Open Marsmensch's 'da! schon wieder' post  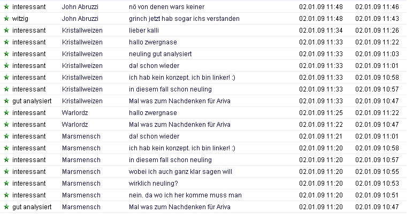(x=154, y=136)
